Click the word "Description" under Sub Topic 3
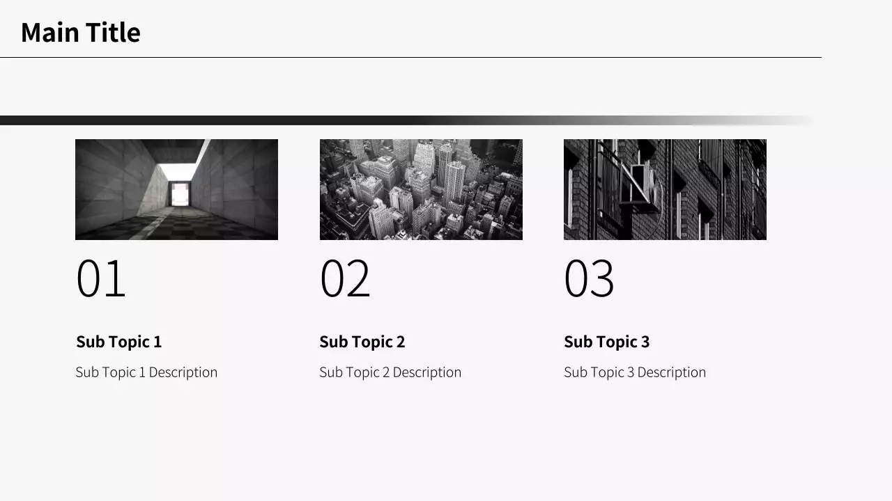Screen dimensions: 892x501 (x=671, y=372)
